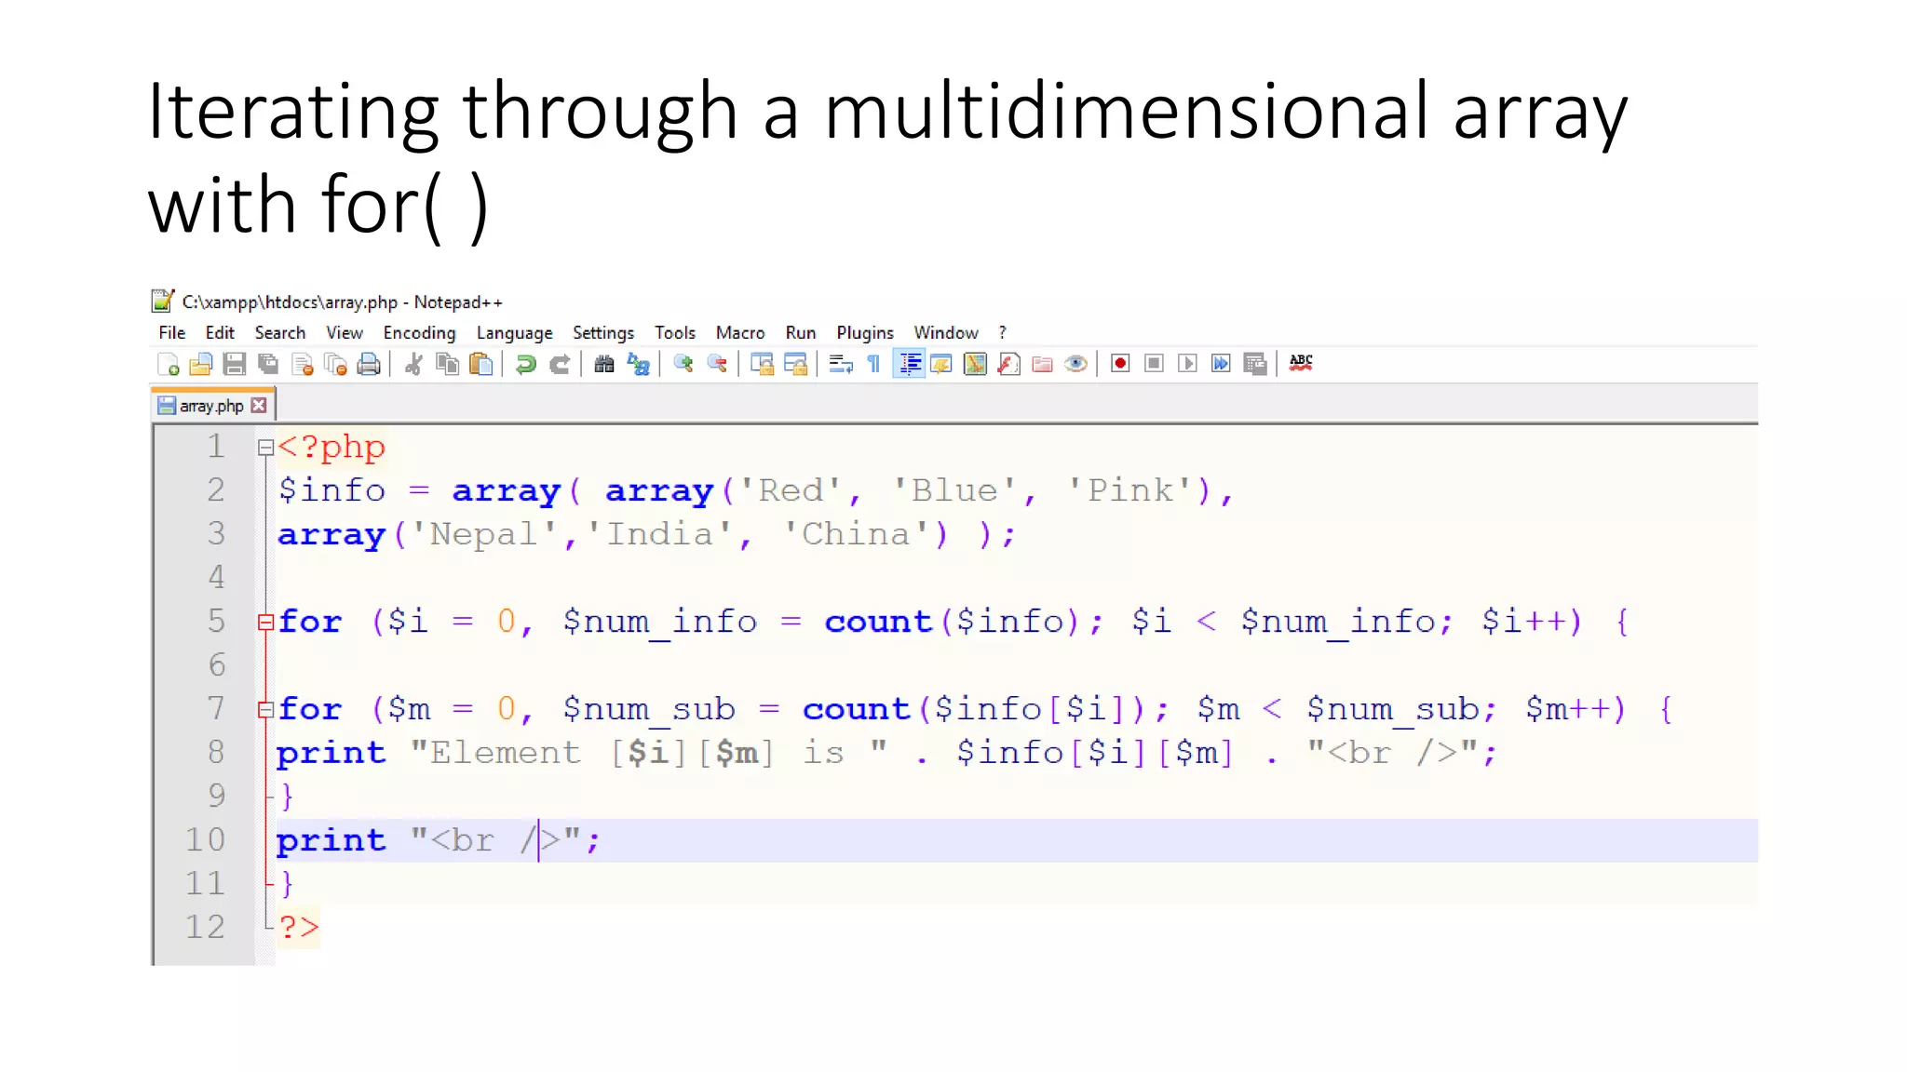Open the Plugins menu
Screen dimensions: 1907x1072
tap(864, 333)
